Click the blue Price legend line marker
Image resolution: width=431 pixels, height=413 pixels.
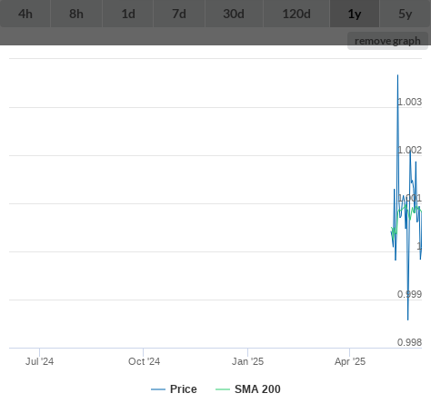point(158,389)
